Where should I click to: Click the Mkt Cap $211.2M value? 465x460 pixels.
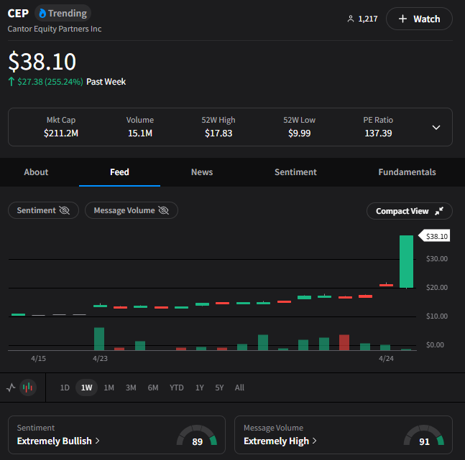click(x=61, y=133)
